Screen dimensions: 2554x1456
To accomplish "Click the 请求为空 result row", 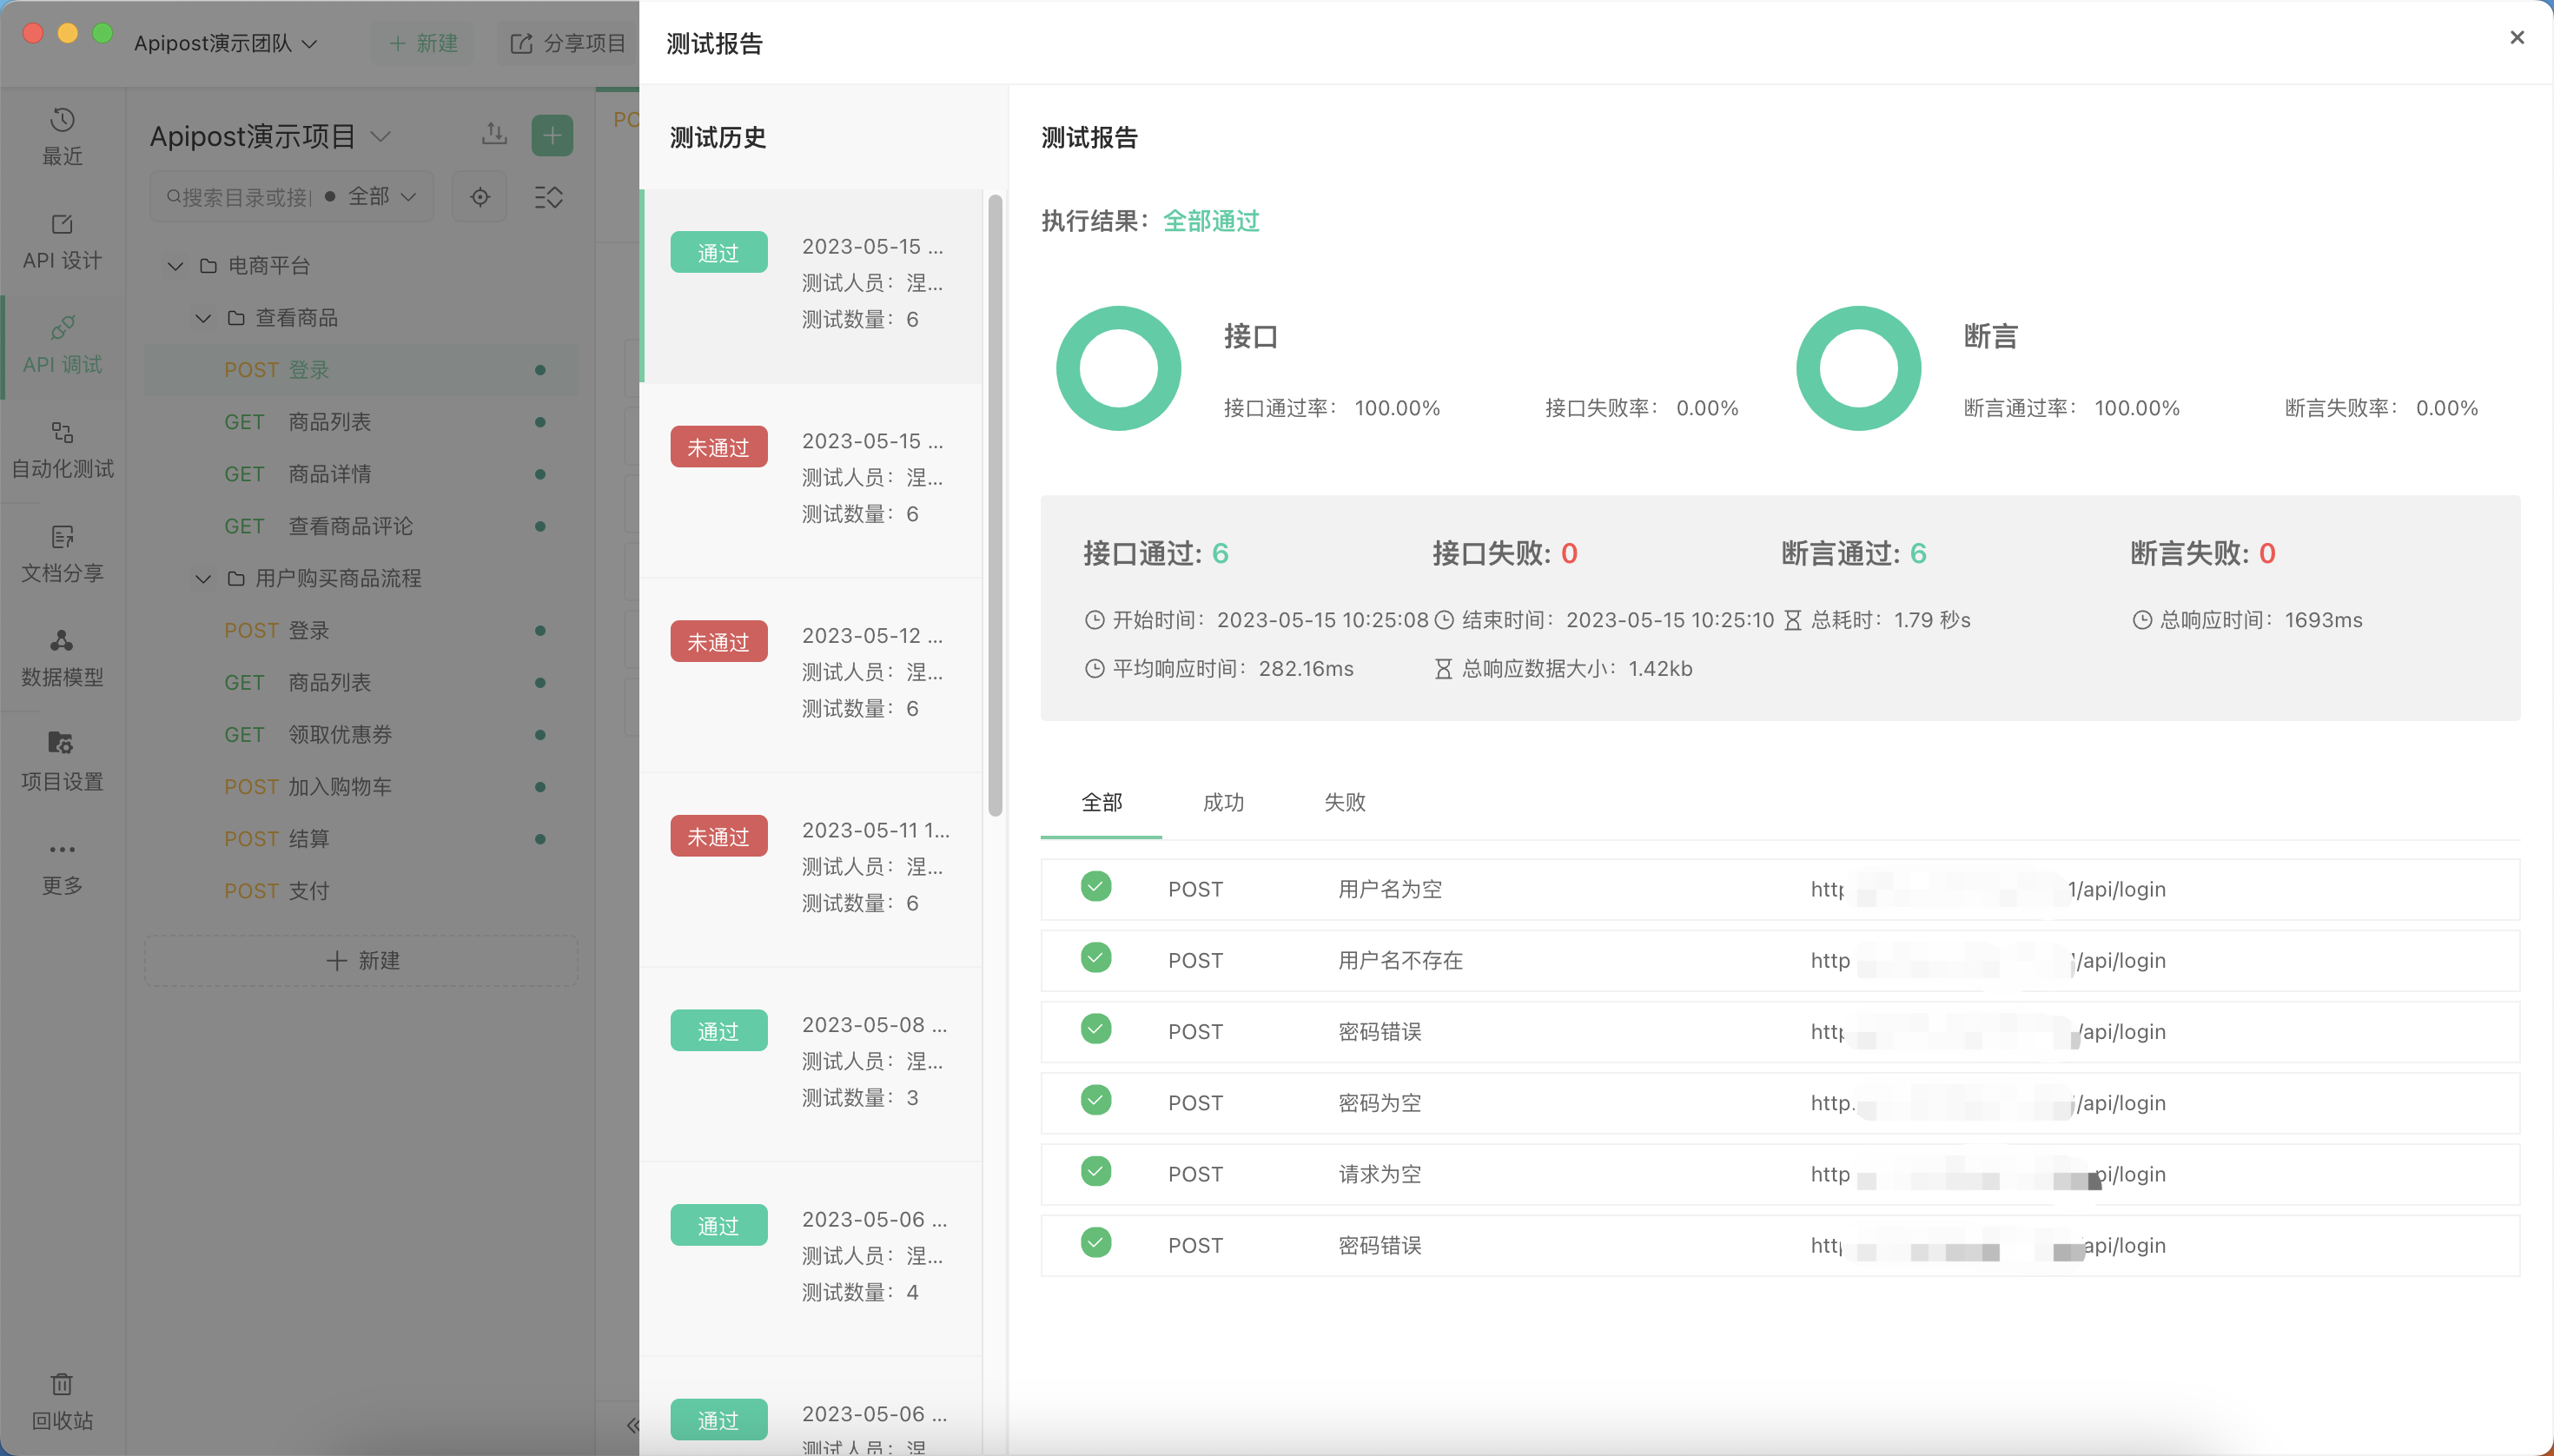I will (1780, 1174).
